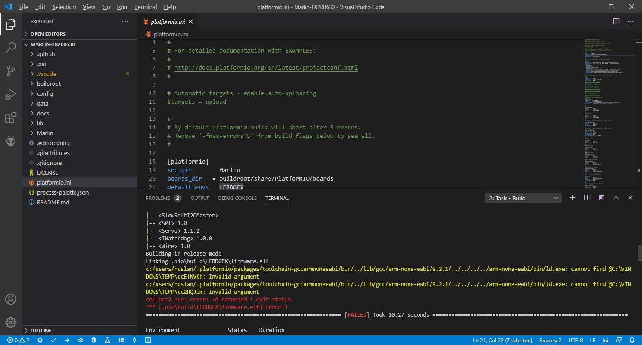Open the Run menu
Image resolution: width=642 pixels, height=345 pixels.
[x=122, y=7]
